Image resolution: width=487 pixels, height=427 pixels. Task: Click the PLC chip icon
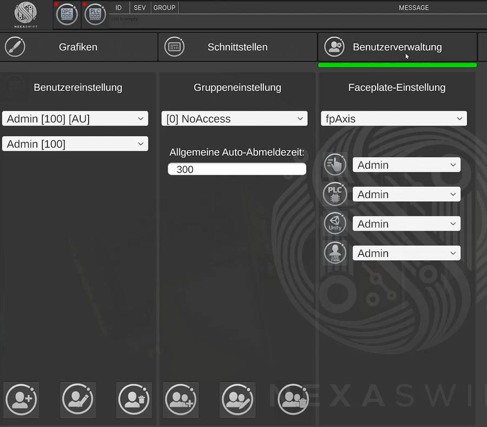click(x=335, y=194)
